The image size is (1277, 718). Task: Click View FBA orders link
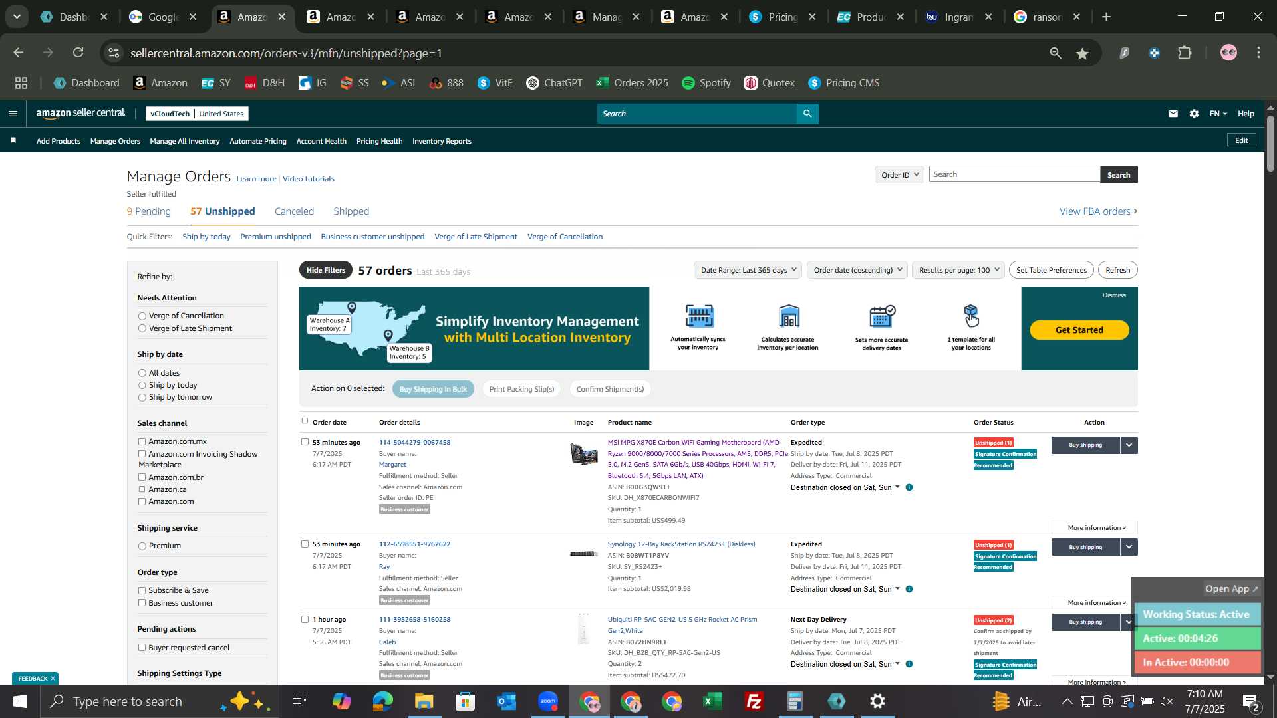click(1098, 211)
